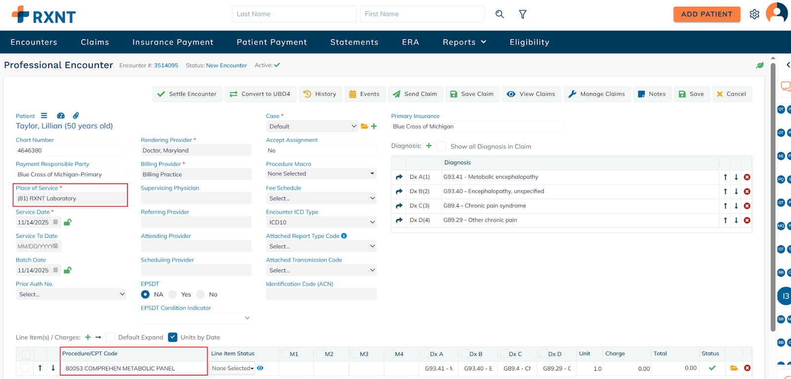
Task: Expand the Fee Schedule dropdown
Action: point(321,198)
